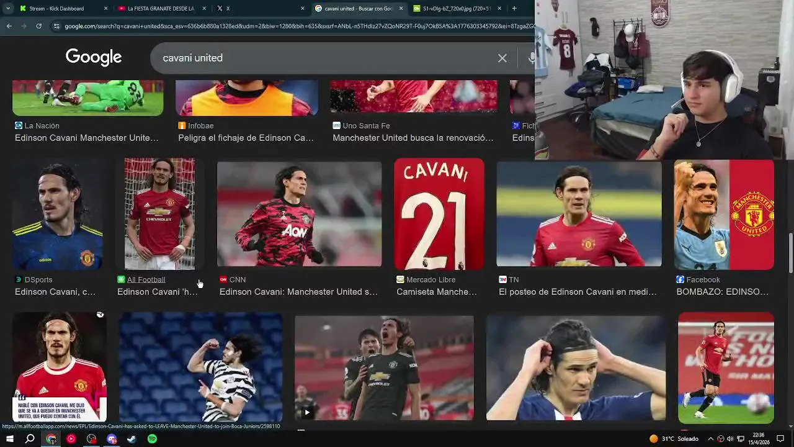Expand the tab search dropdown arrow
The height and width of the screenshot is (447, 794).
pyautogui.click(x=7, y=9)
